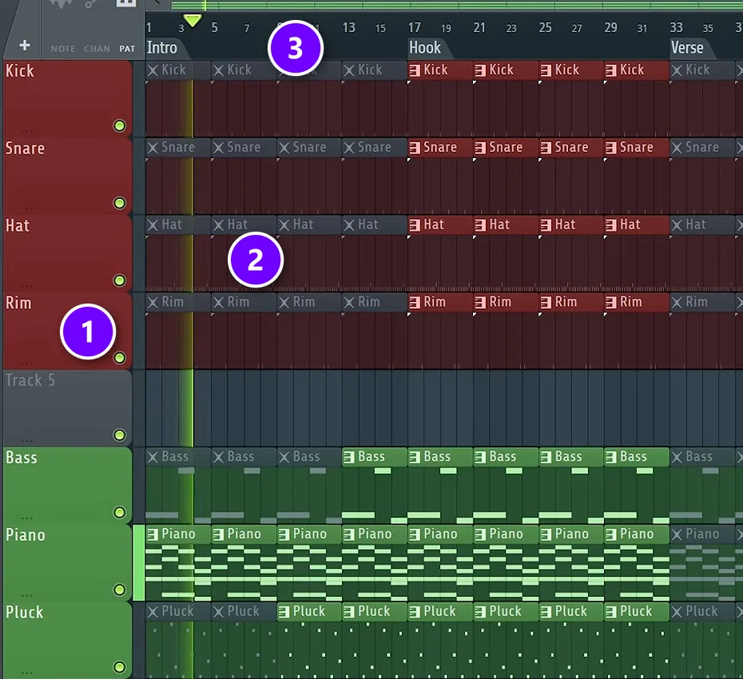
Task: Mute the Pluck track with its green light
Action: coord(119,667)
